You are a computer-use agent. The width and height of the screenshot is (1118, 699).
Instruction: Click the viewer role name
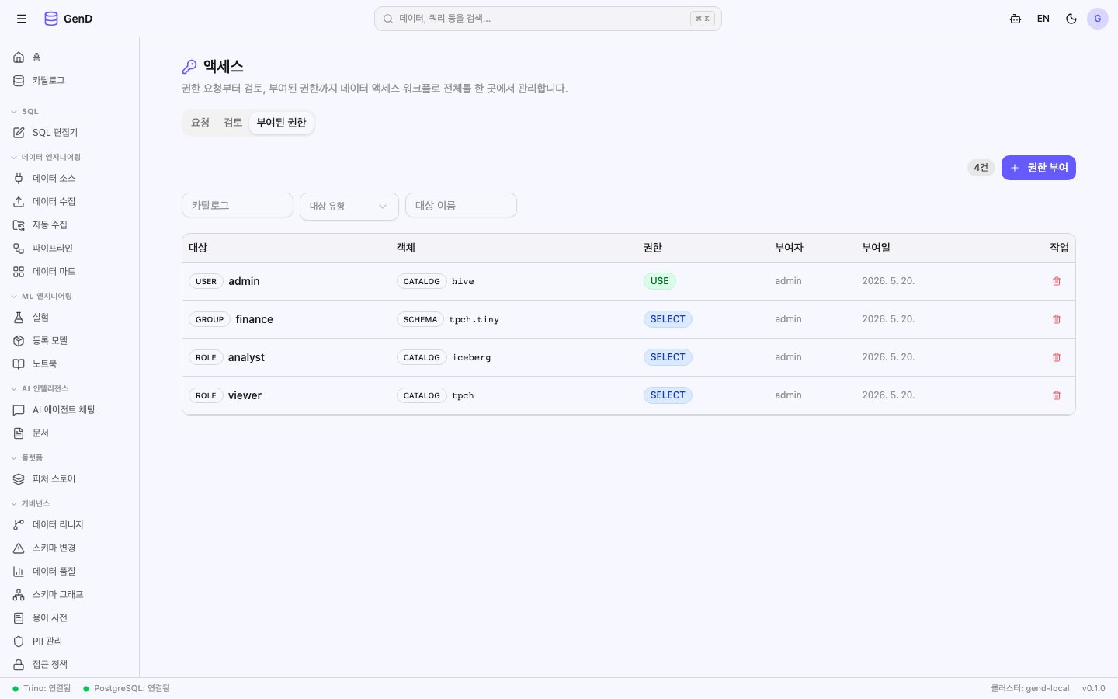(x=245, y=395)
